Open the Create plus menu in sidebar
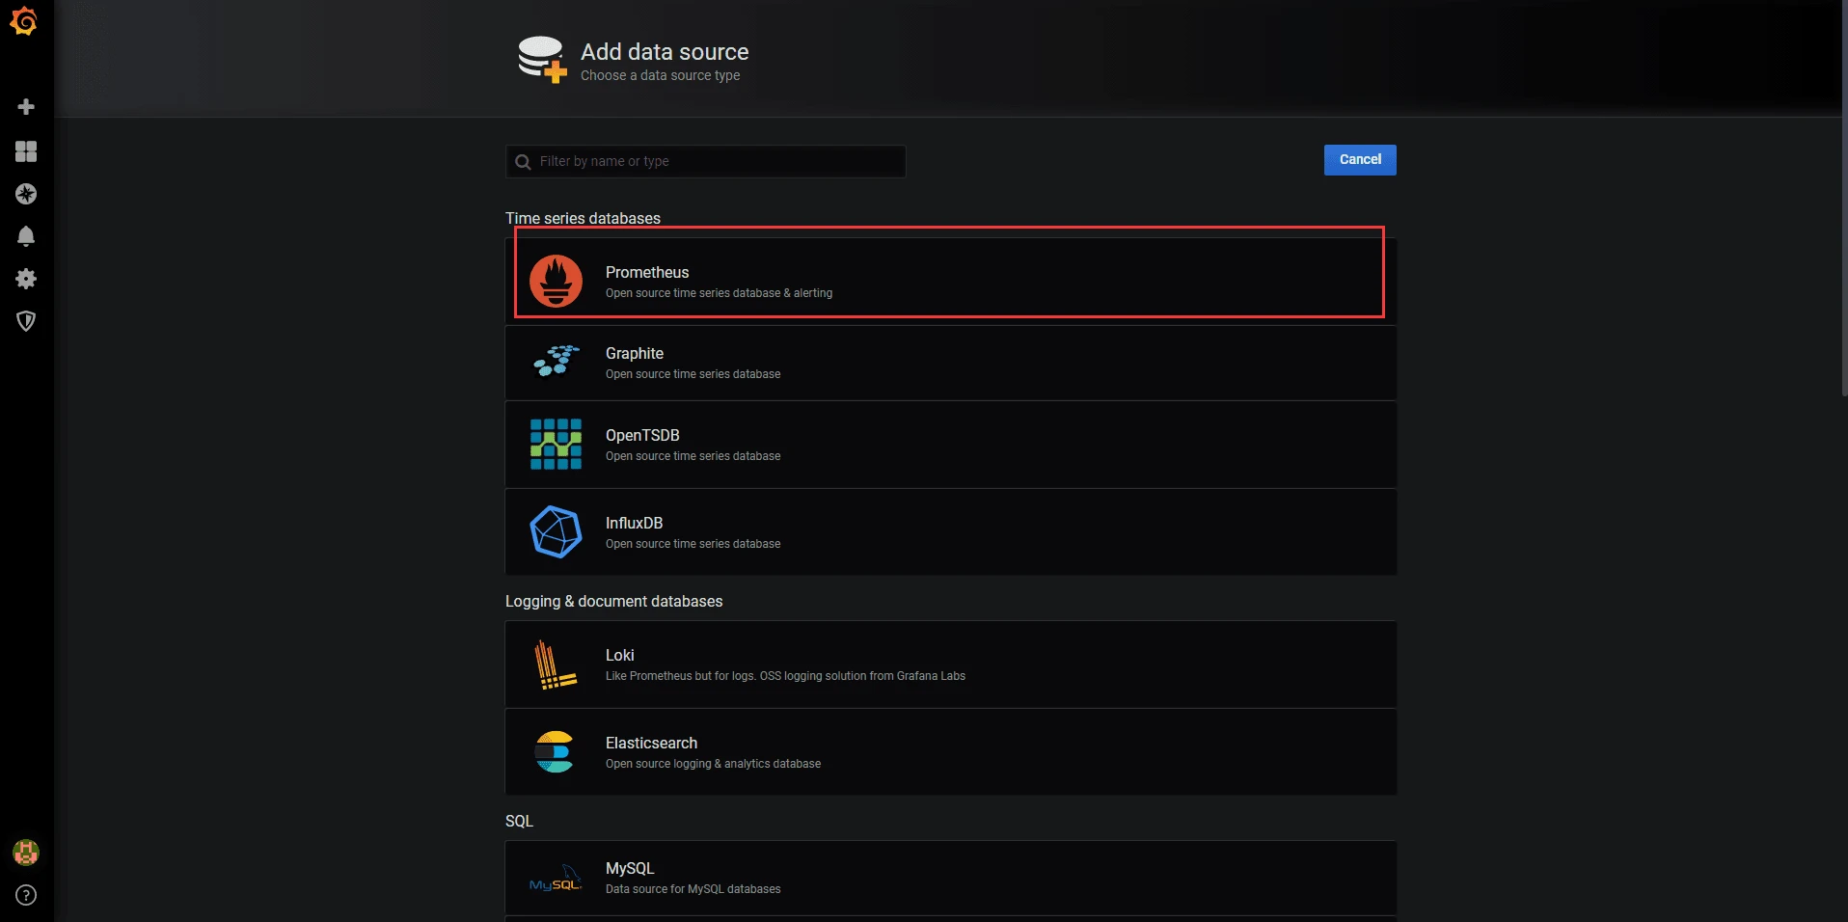This screenshot has width=1848, height=922. click(26, 106)
